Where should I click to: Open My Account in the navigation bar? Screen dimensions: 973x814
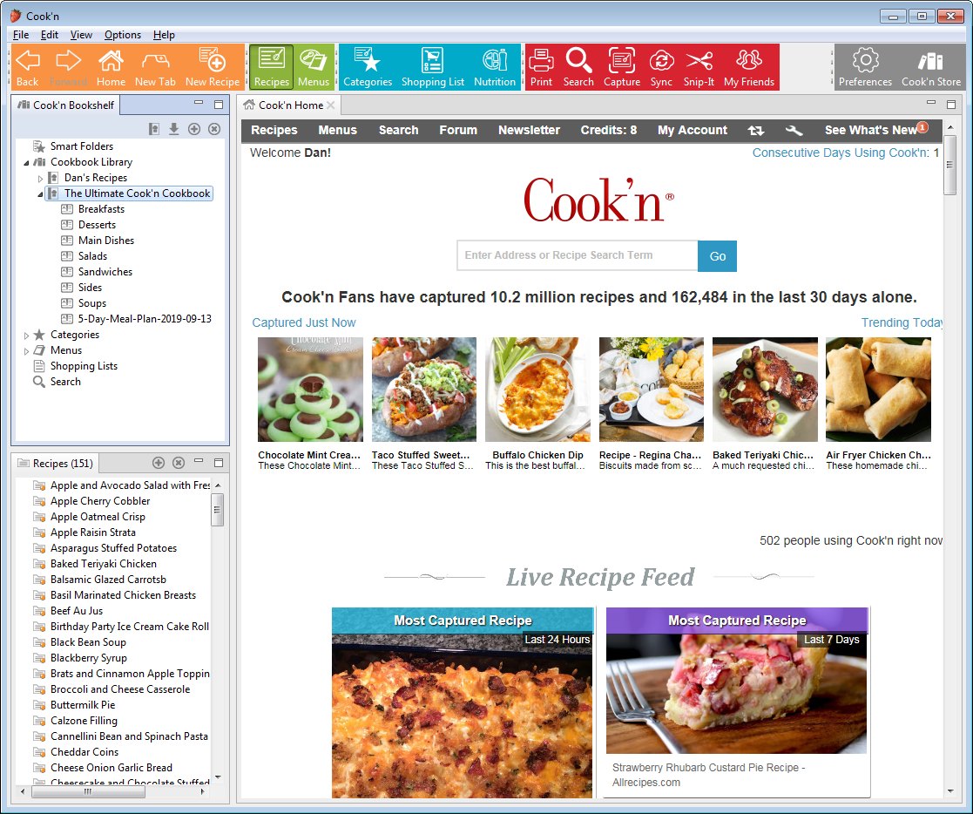[x=692, y=130]
